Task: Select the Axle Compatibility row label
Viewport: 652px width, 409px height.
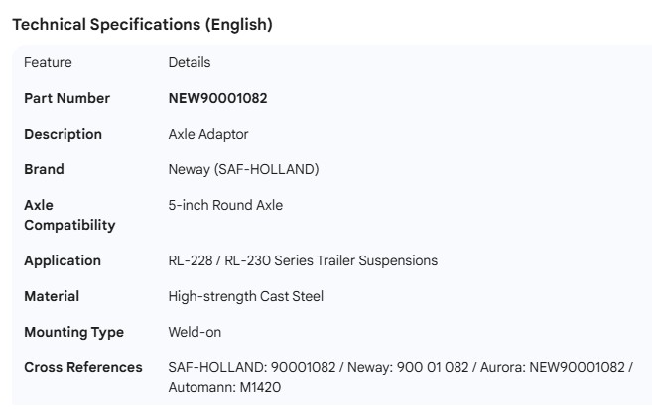Action: [69, 215]
